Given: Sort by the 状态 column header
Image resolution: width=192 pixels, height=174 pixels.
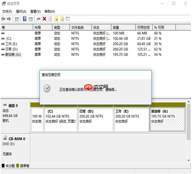Looking at the screenshot, I should [x=101, y=27].
